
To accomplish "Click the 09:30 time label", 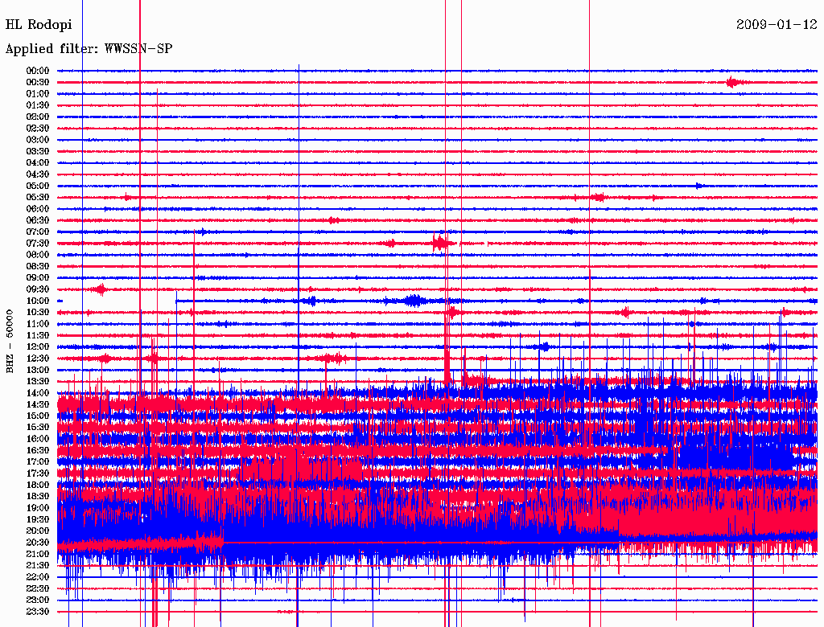I will click(38, 289).
